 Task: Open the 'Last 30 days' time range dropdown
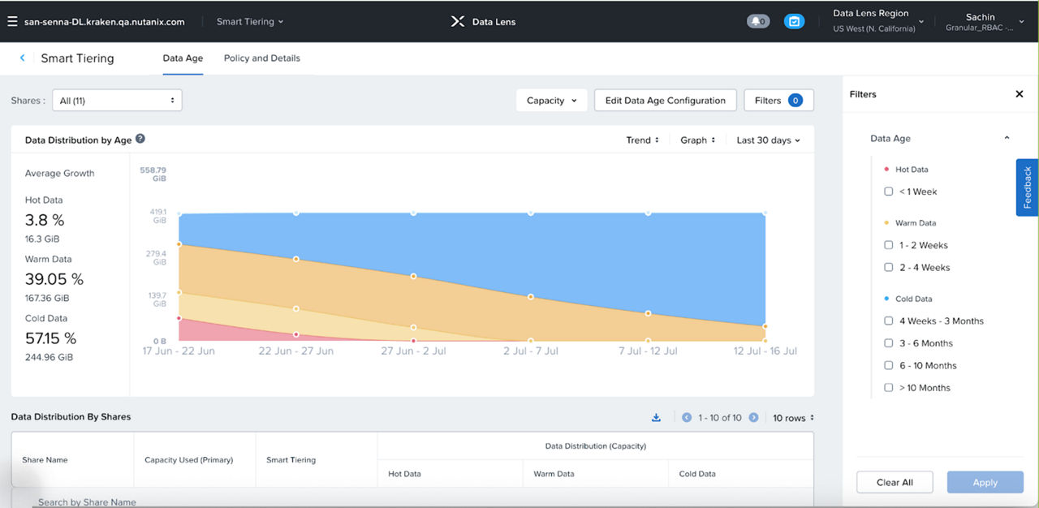768,140
